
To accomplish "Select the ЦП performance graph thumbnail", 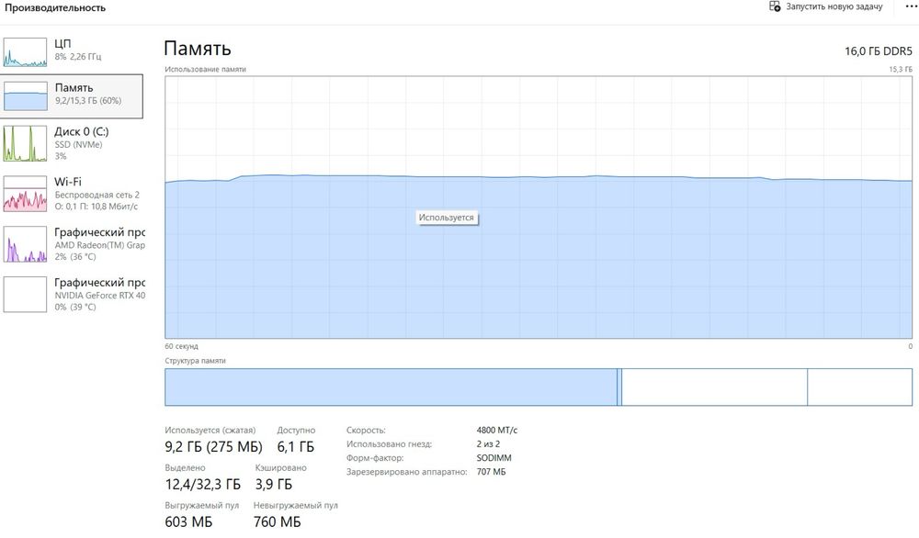I will [x=25, y=52].
